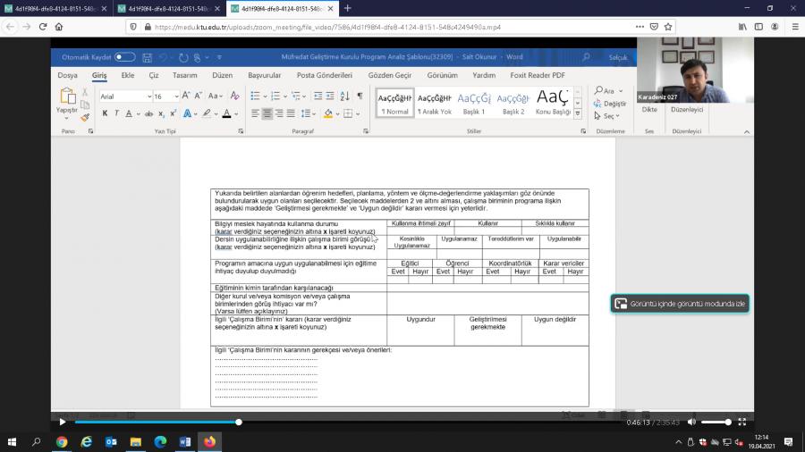The image size is (805, 452).
Task: Open the Firefox Library icon
Action: 744,27
